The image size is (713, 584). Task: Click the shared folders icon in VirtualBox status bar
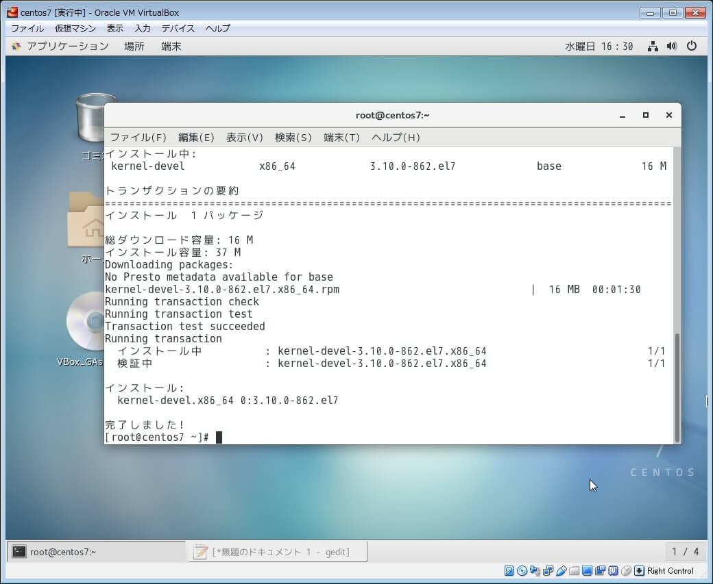click(x=575, y=571)
